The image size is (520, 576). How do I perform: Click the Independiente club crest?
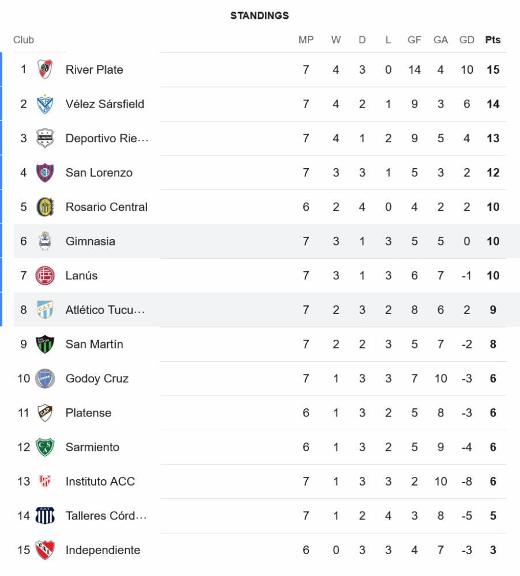45,550
